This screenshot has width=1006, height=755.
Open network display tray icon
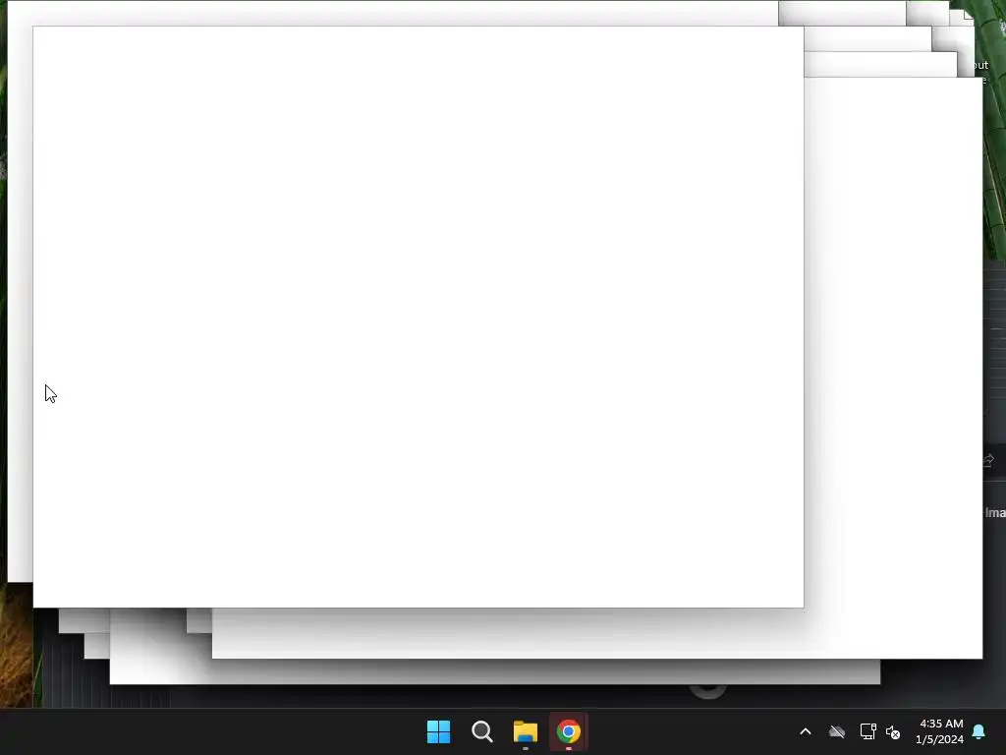coord(868,731)
